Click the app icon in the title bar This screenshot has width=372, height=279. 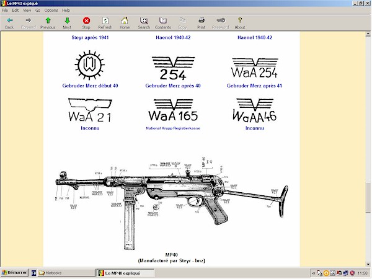click(4, 3)
